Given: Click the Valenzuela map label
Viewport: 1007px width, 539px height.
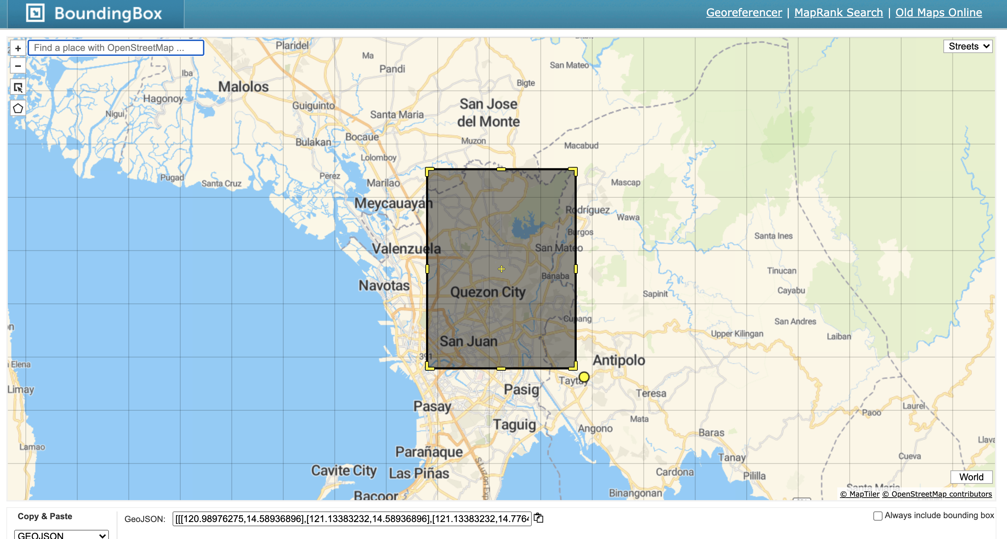Looking at the screenshot, I should pos(406,248).
